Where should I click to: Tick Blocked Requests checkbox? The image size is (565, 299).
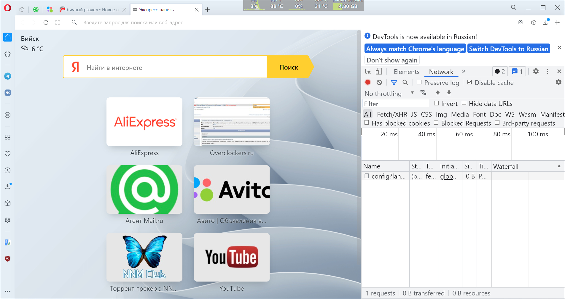[x=436, y=123]
